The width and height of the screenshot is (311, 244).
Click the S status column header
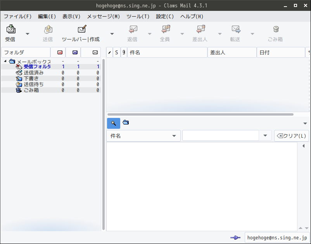click(x=117, y=52)
